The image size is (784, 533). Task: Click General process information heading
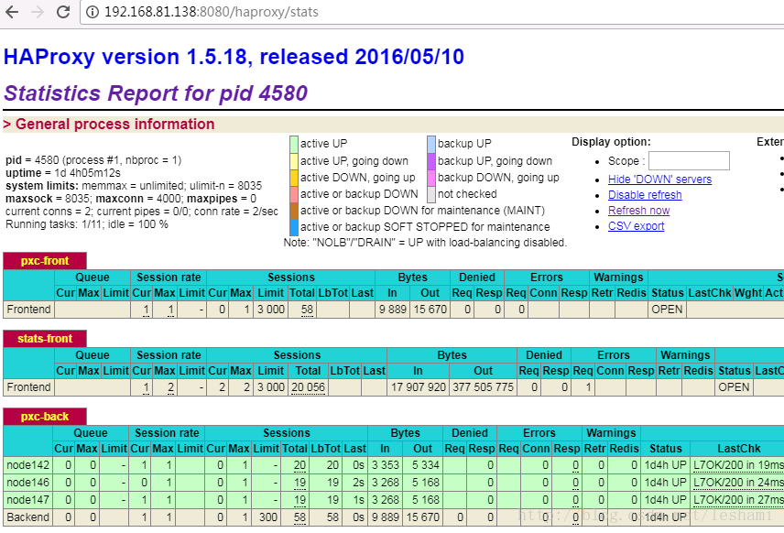tap(115, 124)
